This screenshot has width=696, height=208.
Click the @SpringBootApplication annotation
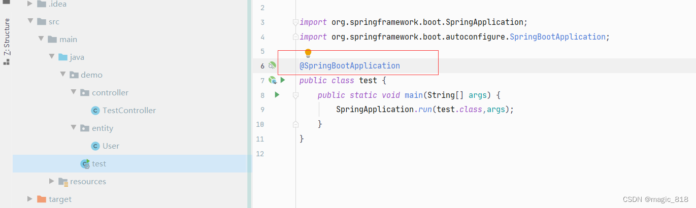coord(350,66)
